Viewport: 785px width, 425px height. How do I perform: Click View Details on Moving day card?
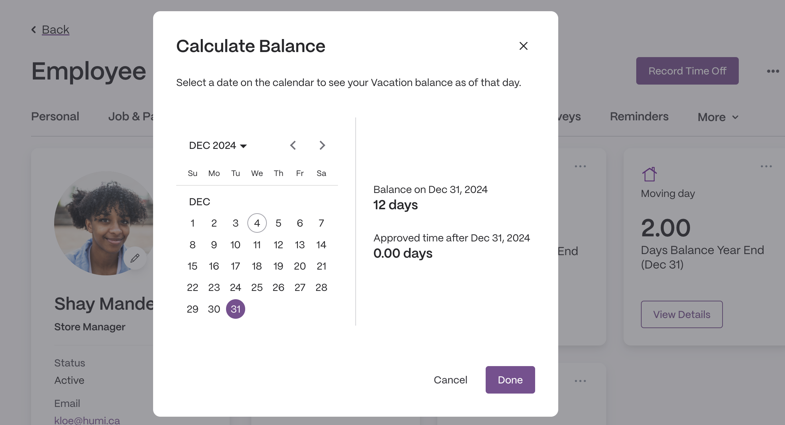tap(681, 314)
